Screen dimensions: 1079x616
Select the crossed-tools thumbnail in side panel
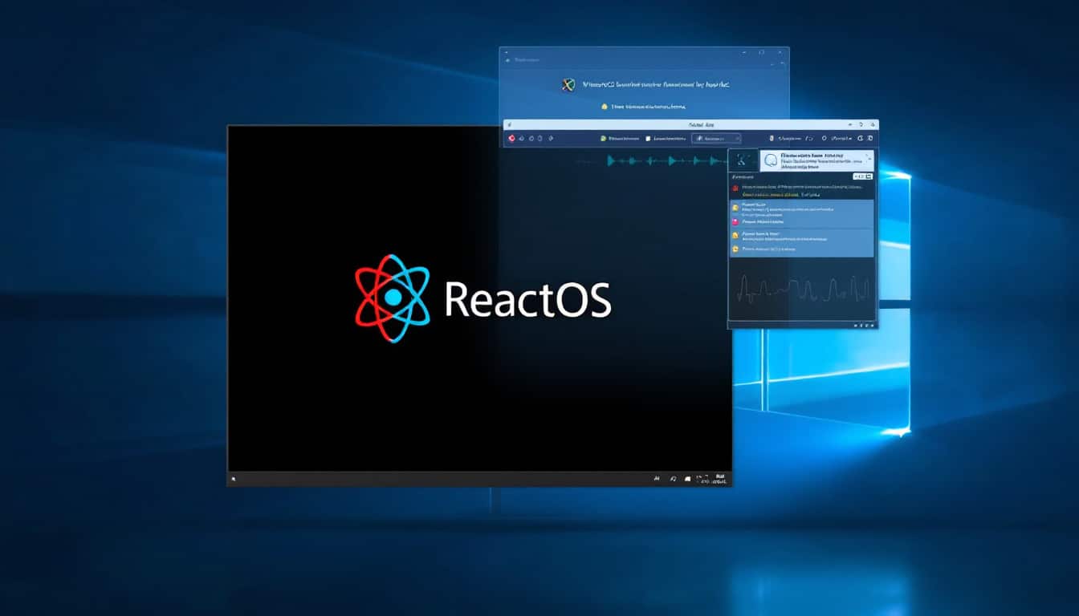pos(743,160)
